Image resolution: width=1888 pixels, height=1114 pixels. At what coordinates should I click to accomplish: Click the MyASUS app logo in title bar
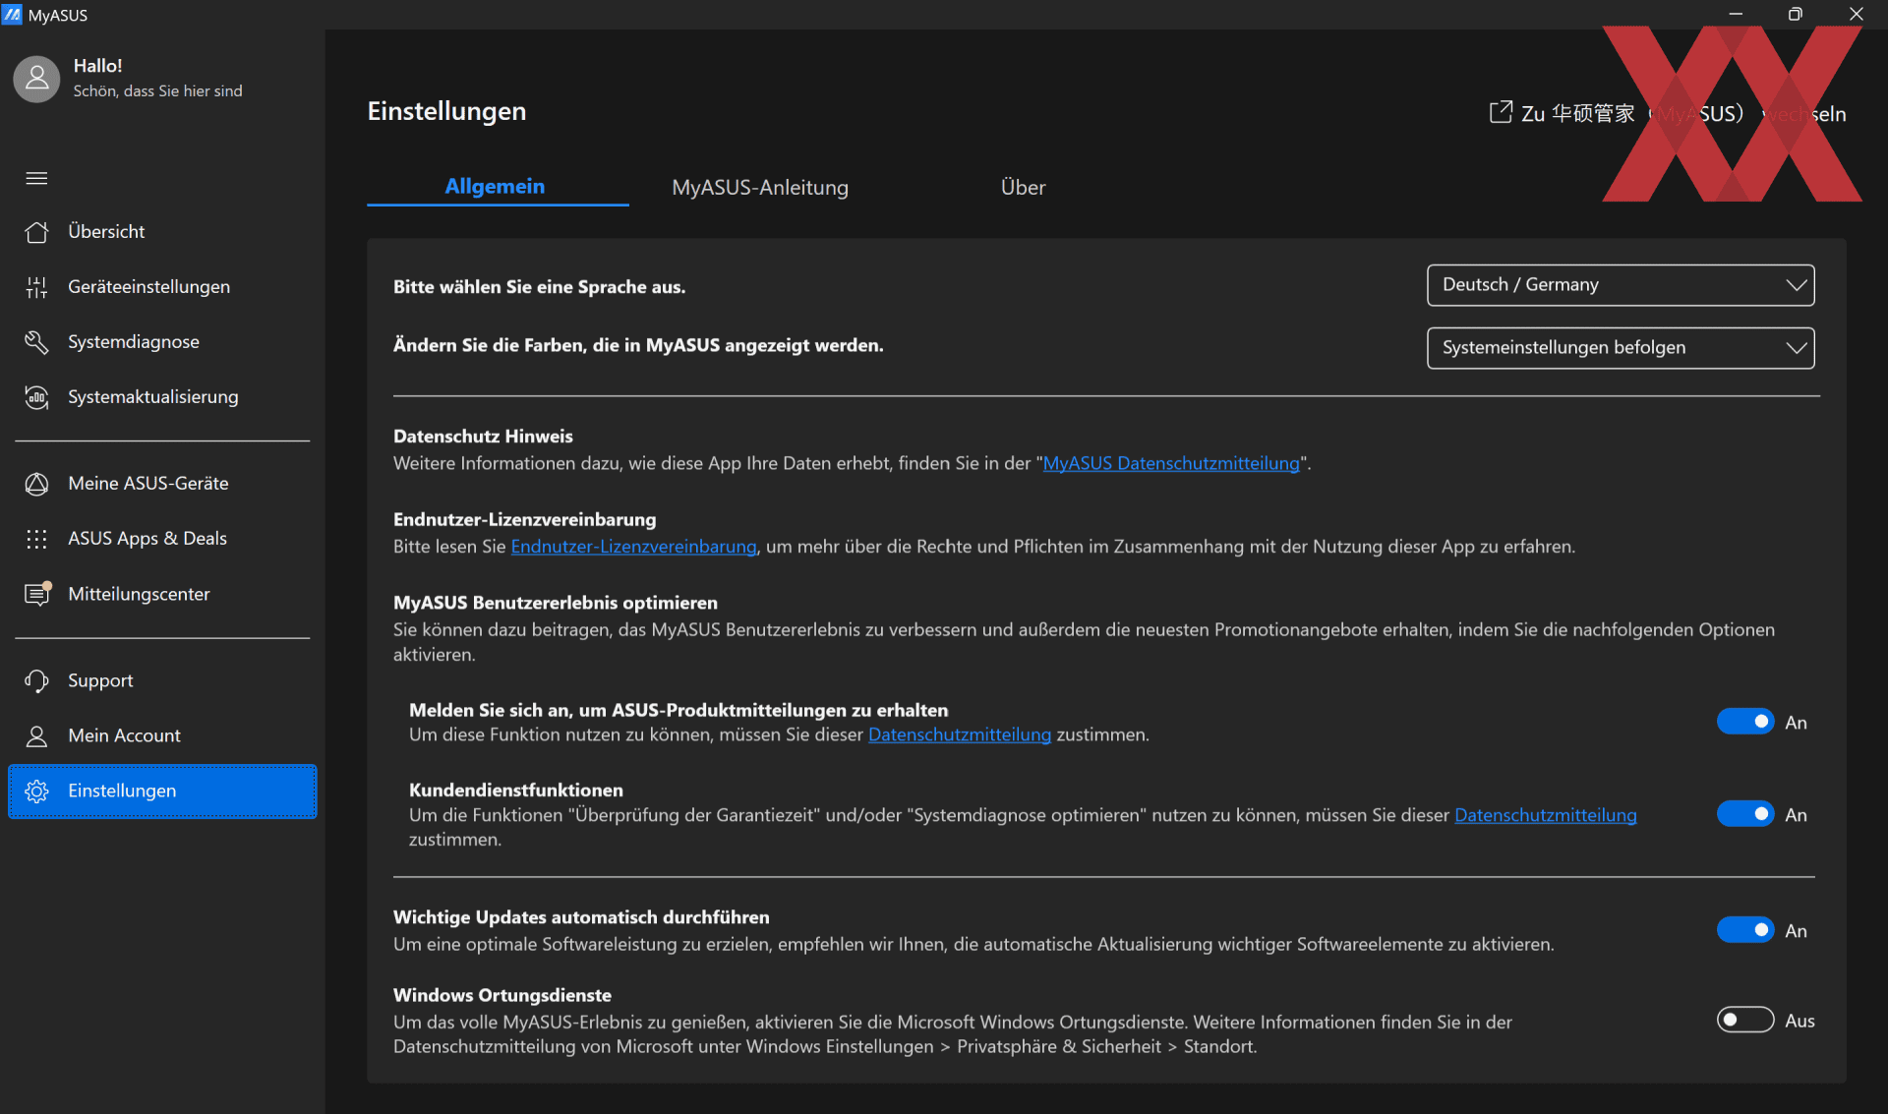click(x=12, y=15)
